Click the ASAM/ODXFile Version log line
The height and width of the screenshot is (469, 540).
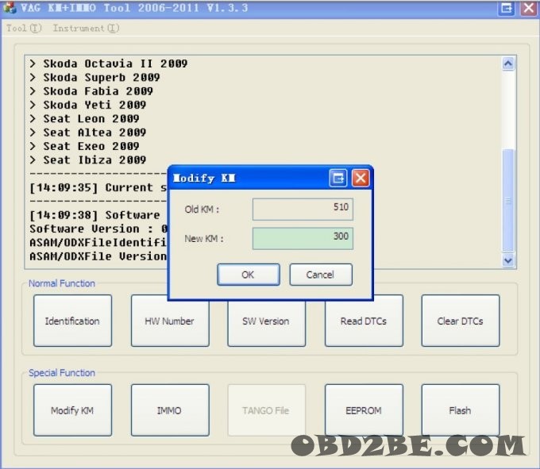point(98,256)
